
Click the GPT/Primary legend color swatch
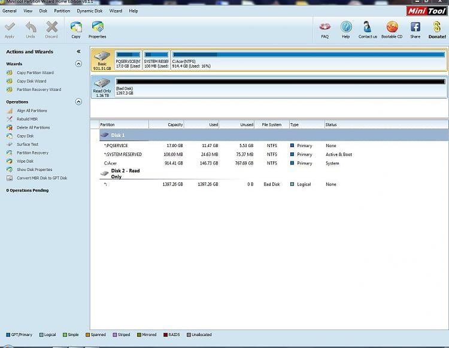click(x=8, y=335)
